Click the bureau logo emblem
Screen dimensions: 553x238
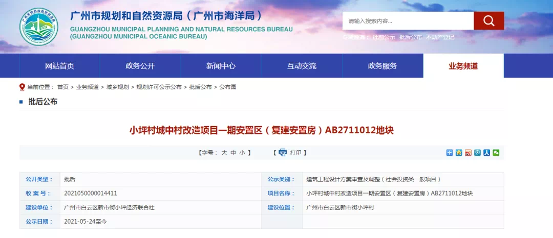tap(39, 27)
